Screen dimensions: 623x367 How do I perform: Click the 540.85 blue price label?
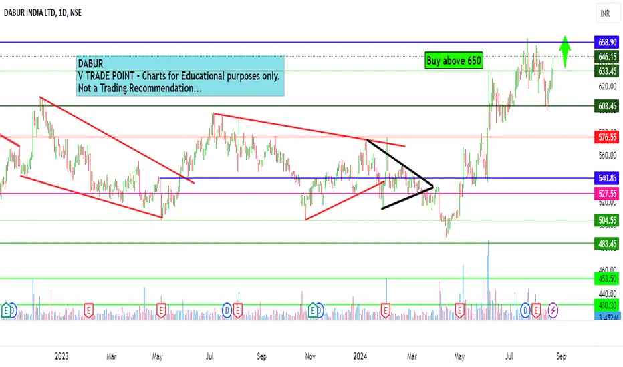point(607,178)
